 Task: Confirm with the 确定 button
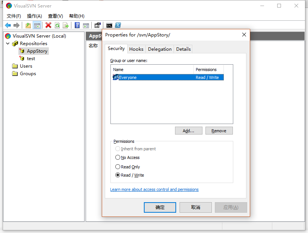coord(160,207)
